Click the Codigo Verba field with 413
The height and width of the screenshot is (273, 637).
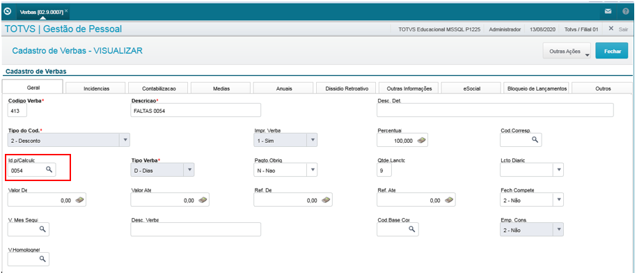17,110
